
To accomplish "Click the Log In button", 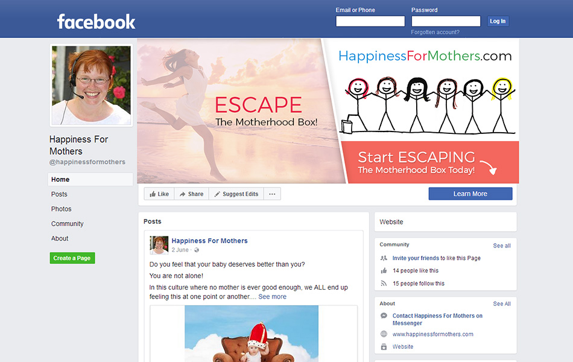I will 498,21.
